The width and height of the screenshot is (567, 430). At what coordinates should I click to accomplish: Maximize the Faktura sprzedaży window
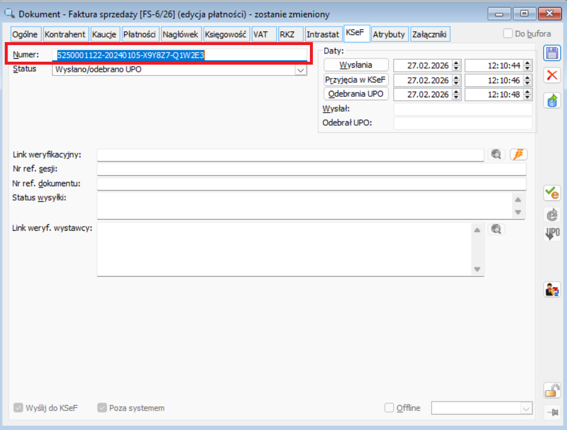[524, 14]
